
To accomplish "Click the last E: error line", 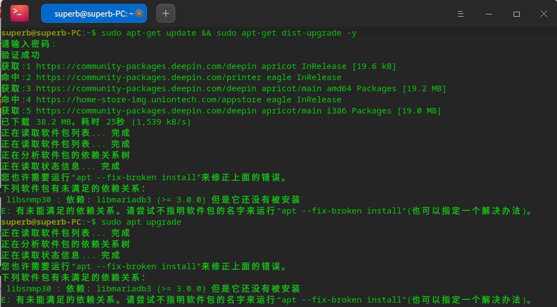I will click(267, 300).
